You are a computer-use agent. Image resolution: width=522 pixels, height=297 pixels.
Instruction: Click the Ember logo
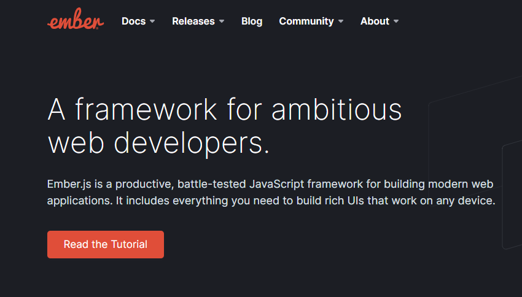pyautogui.click(x=76, y=18)
